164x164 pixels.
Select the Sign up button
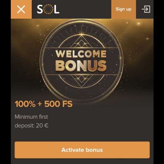coord(124,9)
